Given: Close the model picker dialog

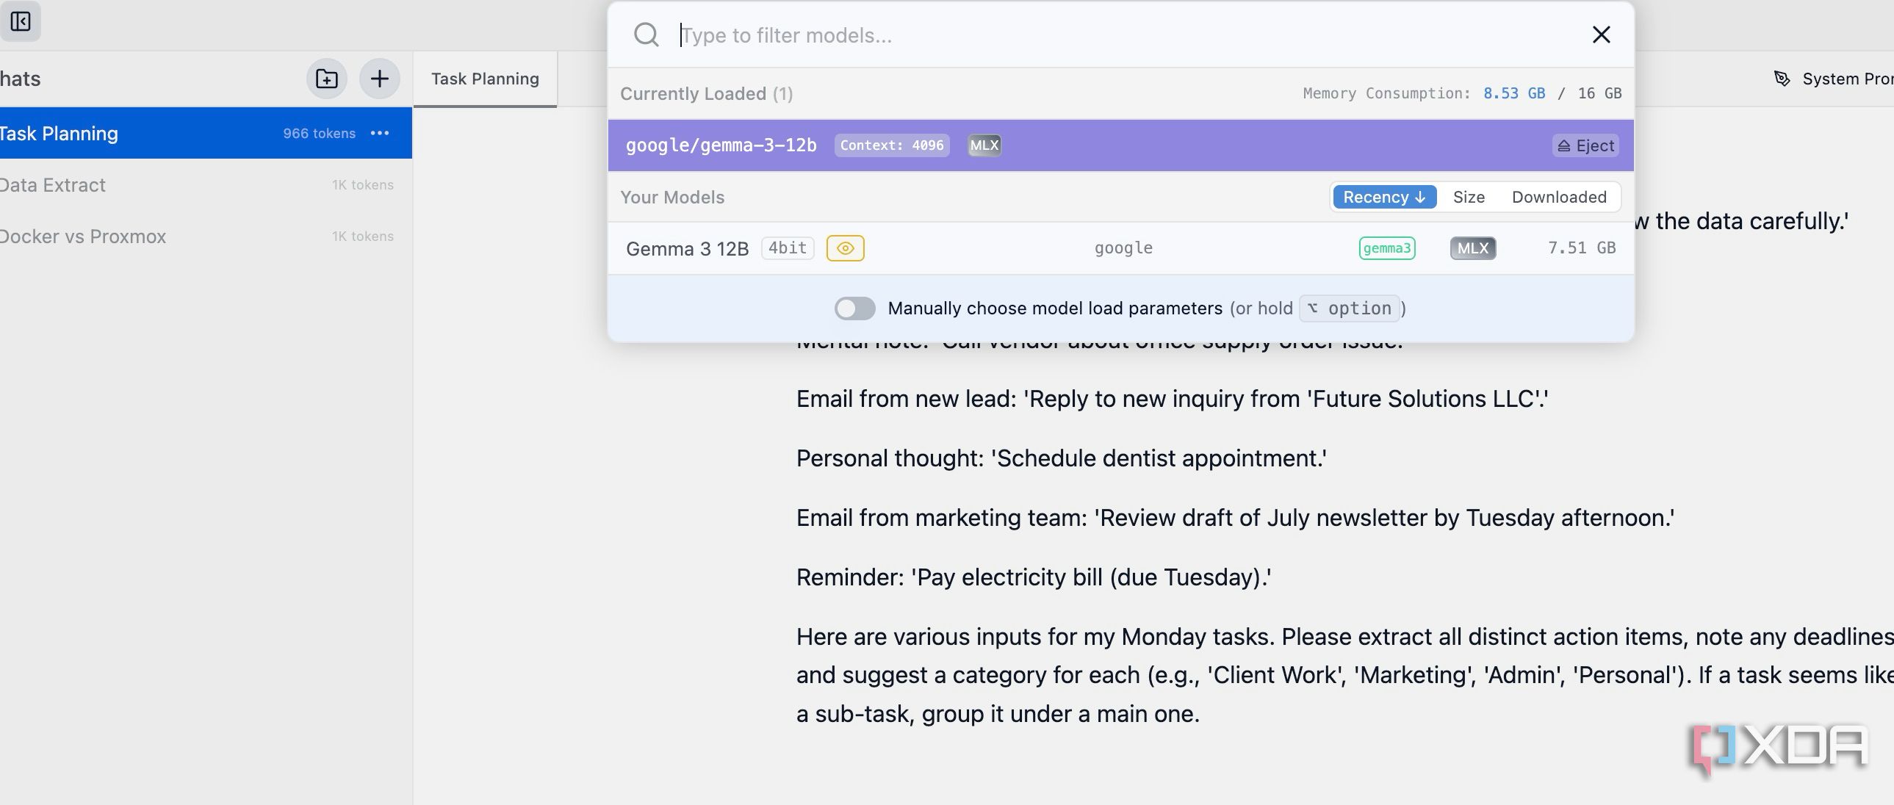Looking at the screenshot, I should point(1601,35).
